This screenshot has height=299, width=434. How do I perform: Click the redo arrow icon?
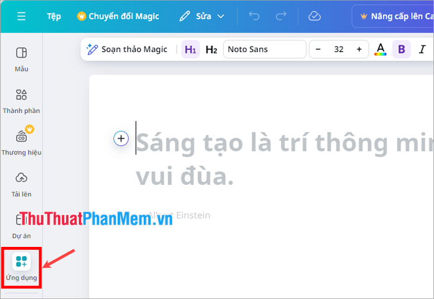click(x=281, y=16)
